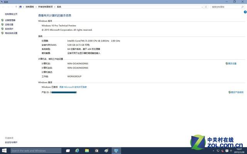Click the pen and touch value 没有可用于此显示器的笔或触控输入

click(x=84, y=53)
